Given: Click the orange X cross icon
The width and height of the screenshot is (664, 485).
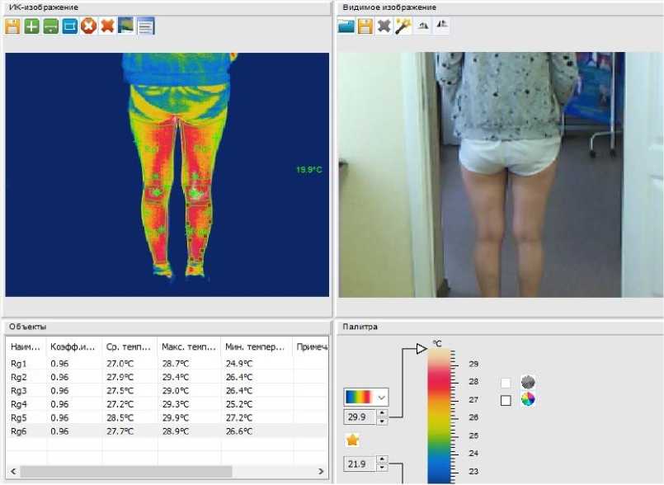Looking at the screenshot, I should point(107,26).
